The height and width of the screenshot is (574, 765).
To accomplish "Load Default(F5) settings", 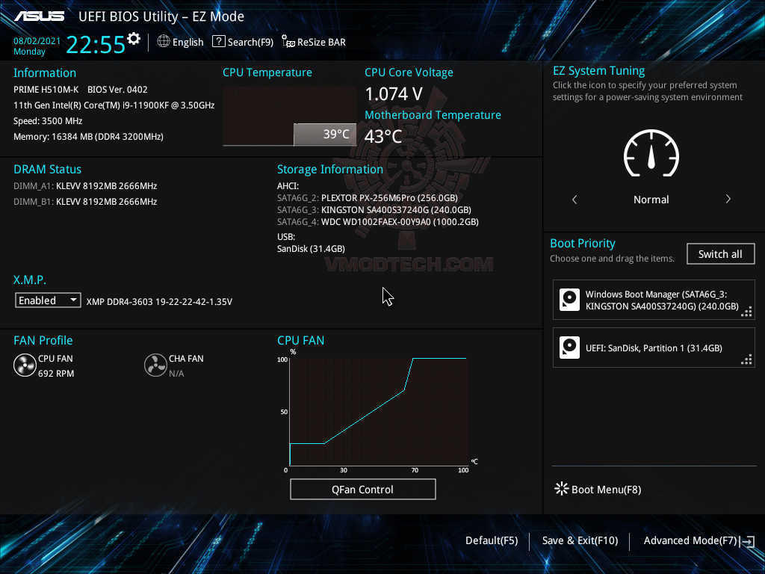I will click(x=492, y=540).
